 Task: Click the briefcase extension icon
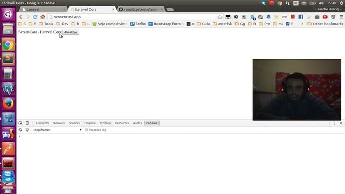pos(317,17)
